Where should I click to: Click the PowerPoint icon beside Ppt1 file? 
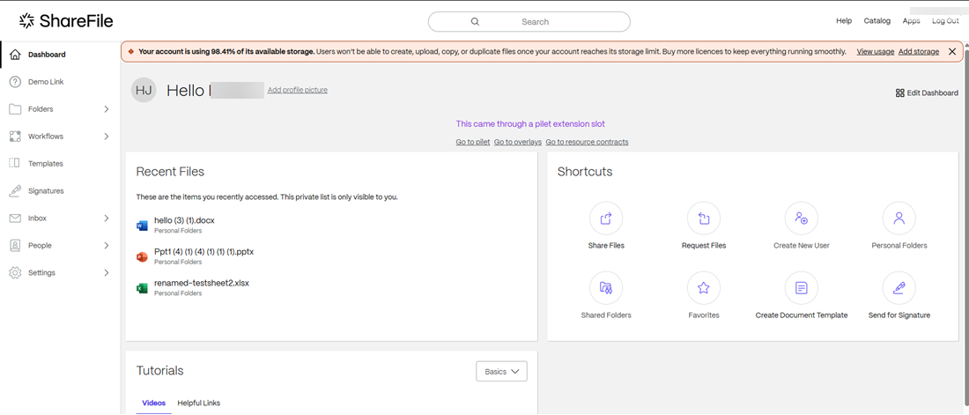(142, 256)
